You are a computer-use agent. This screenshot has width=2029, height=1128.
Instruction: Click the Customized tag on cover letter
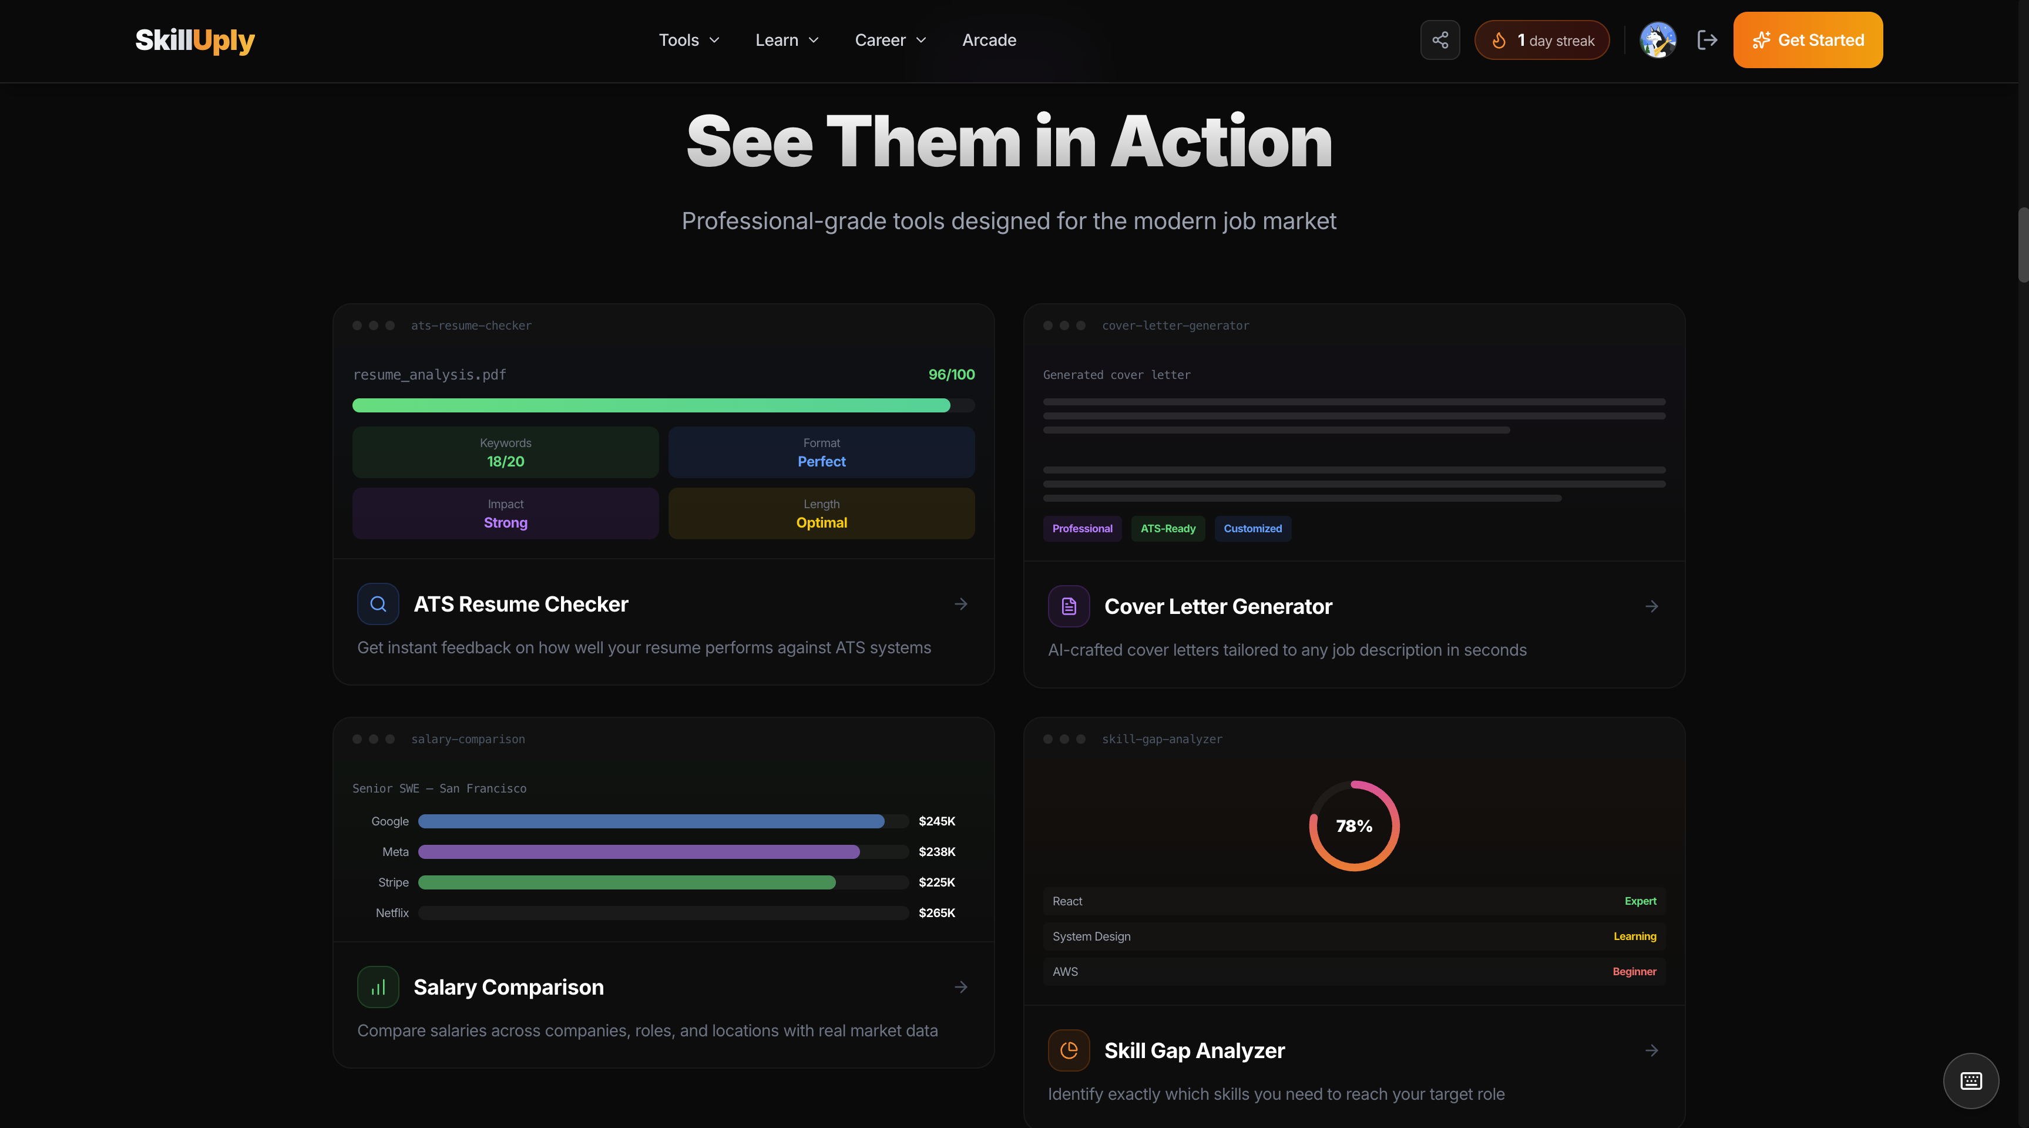click(x=1252, y=529)
